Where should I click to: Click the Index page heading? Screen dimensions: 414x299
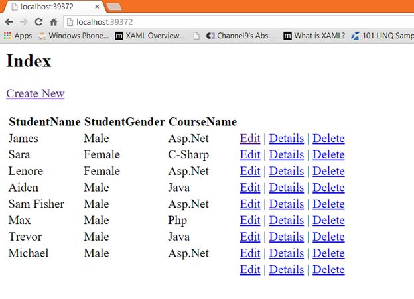point(29,61)
